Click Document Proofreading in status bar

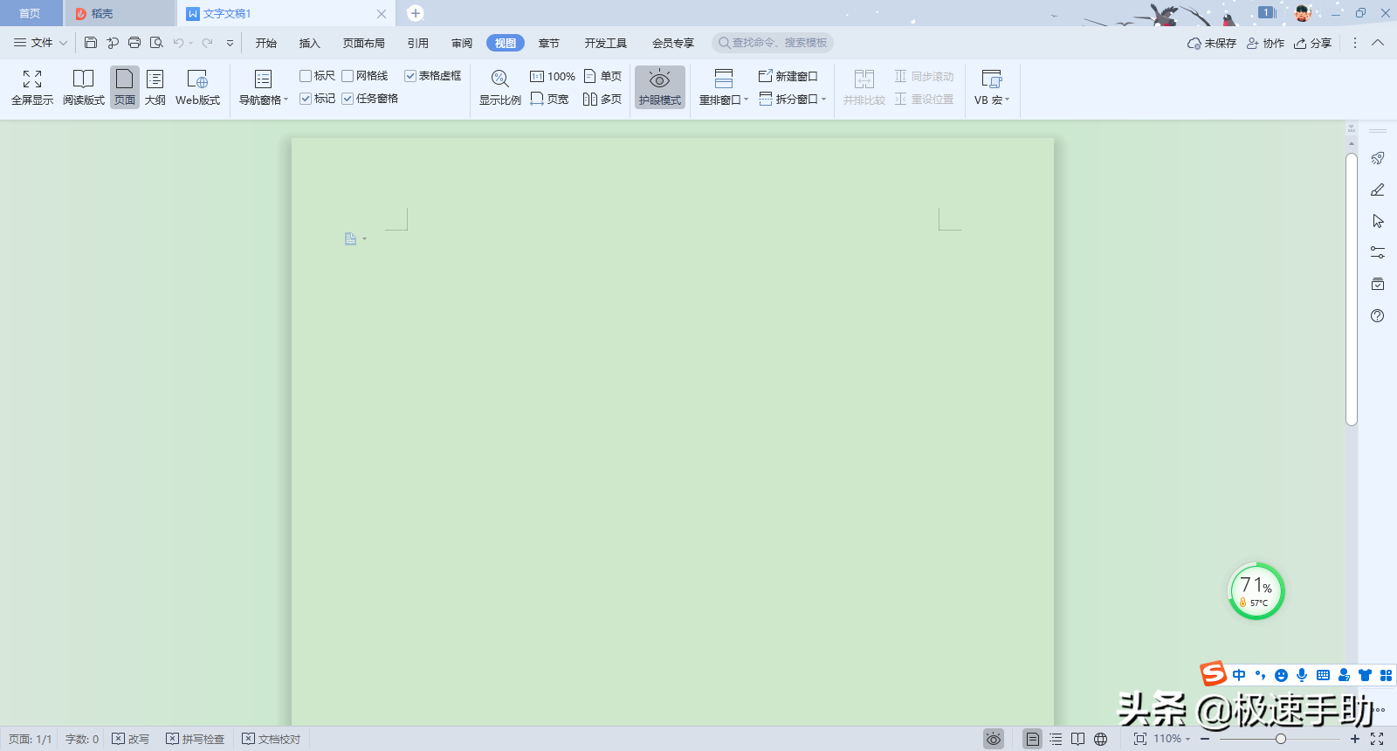272,739
